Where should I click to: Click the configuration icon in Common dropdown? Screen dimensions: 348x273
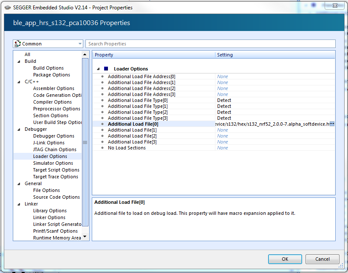[x=17, y=44]
